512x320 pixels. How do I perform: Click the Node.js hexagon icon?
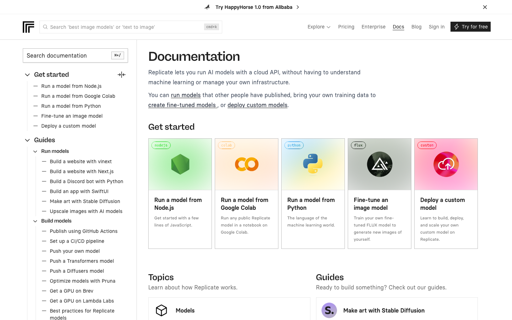coord(180,164)
